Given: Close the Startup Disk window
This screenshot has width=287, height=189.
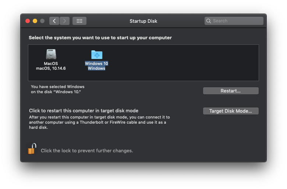Looking at the screenshot, I should [x=28, y=21].
